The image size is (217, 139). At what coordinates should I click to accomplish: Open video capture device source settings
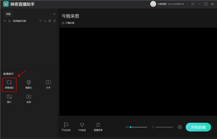click(50, 21)
